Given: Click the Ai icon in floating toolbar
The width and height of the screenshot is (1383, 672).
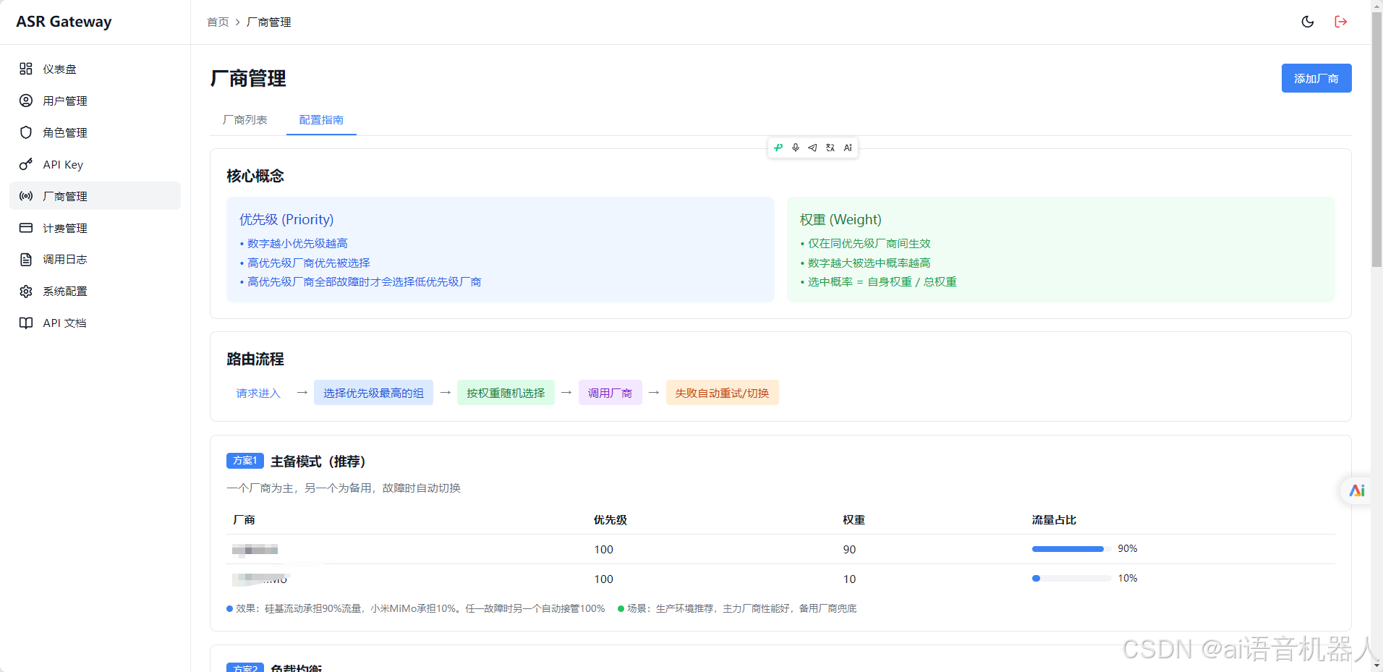Looking at the screenshot, I should [848, 148].
